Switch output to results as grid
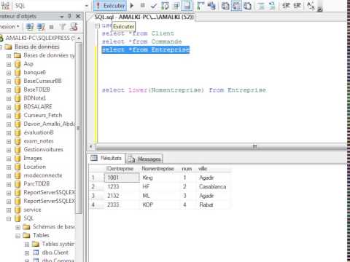 (236, 6)
